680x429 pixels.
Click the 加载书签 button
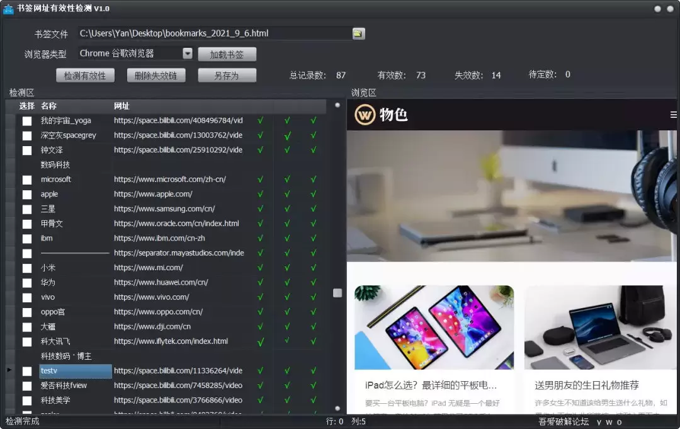(x=227, y=54)
